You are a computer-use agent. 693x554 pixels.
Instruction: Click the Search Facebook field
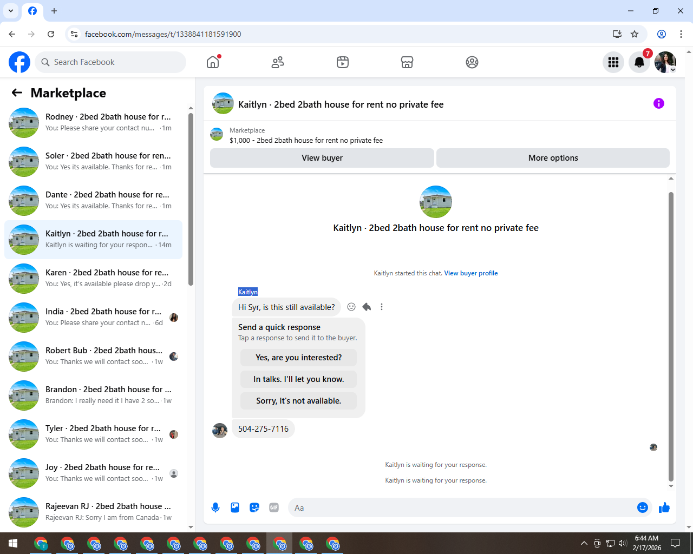click(x=110, y=62)
